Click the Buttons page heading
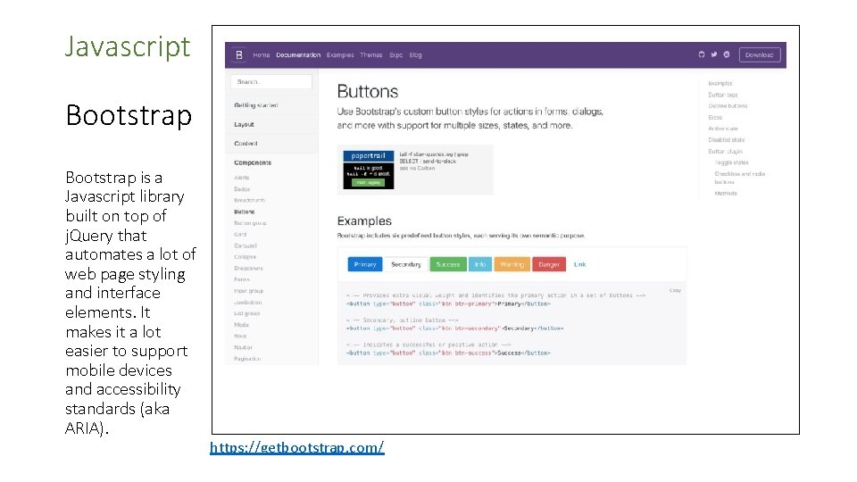The width and height of the screenshot is (857, 482). point(368,91)
